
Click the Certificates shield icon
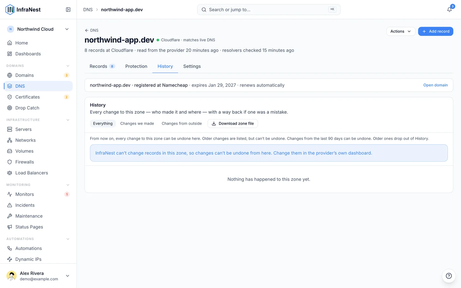click(10, 97)
